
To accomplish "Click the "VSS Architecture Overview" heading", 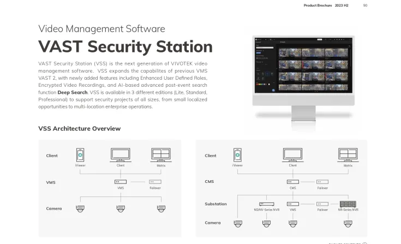I will point(79,128).
